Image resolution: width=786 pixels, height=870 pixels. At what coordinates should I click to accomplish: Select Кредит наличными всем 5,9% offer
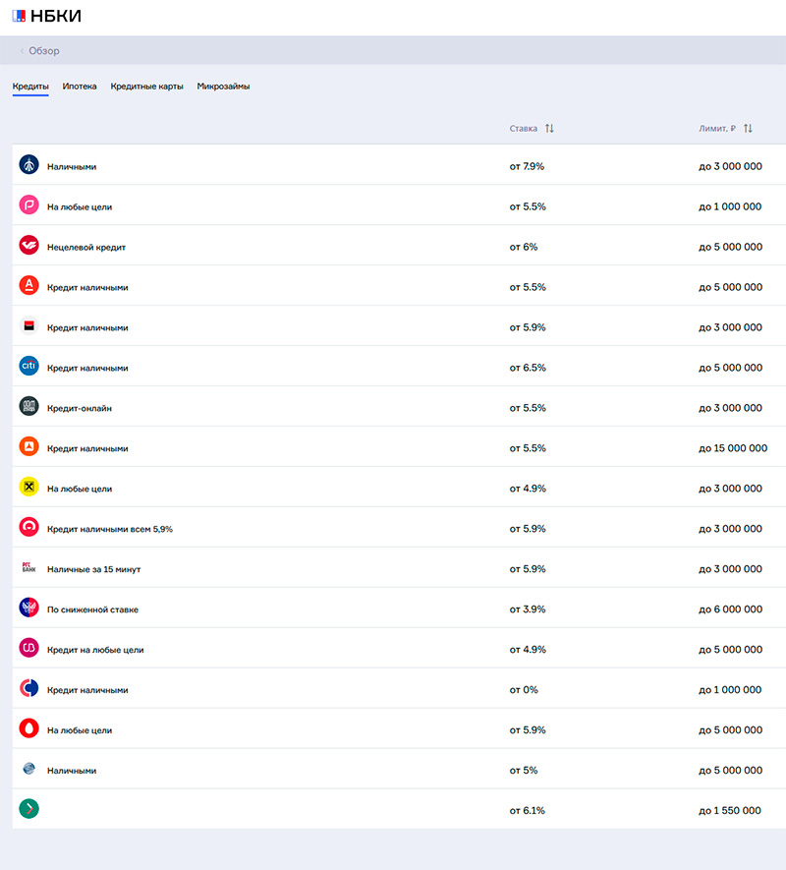pos(110,529)
